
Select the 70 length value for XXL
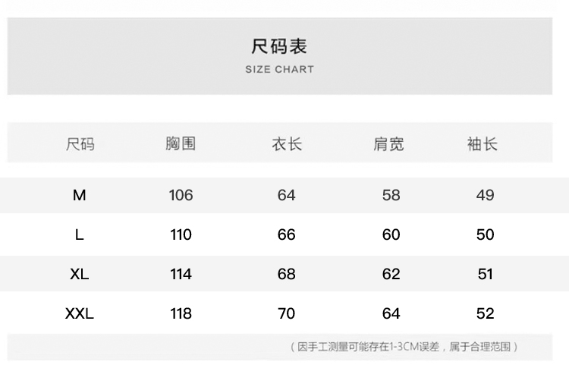tap(286, 313)
